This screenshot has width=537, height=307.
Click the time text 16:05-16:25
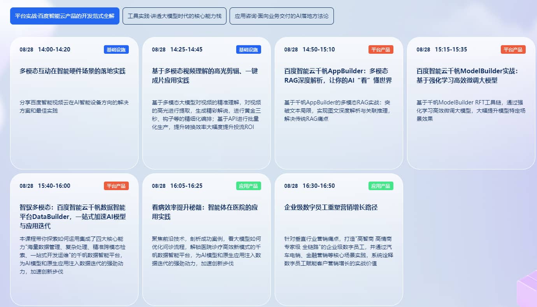(x=186, y=186)
